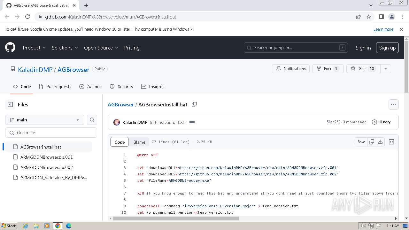This screenshot has width=409, height=230.
Task: Copy file path of AGBrowserInstall.bat
Action: coord(194,104)
